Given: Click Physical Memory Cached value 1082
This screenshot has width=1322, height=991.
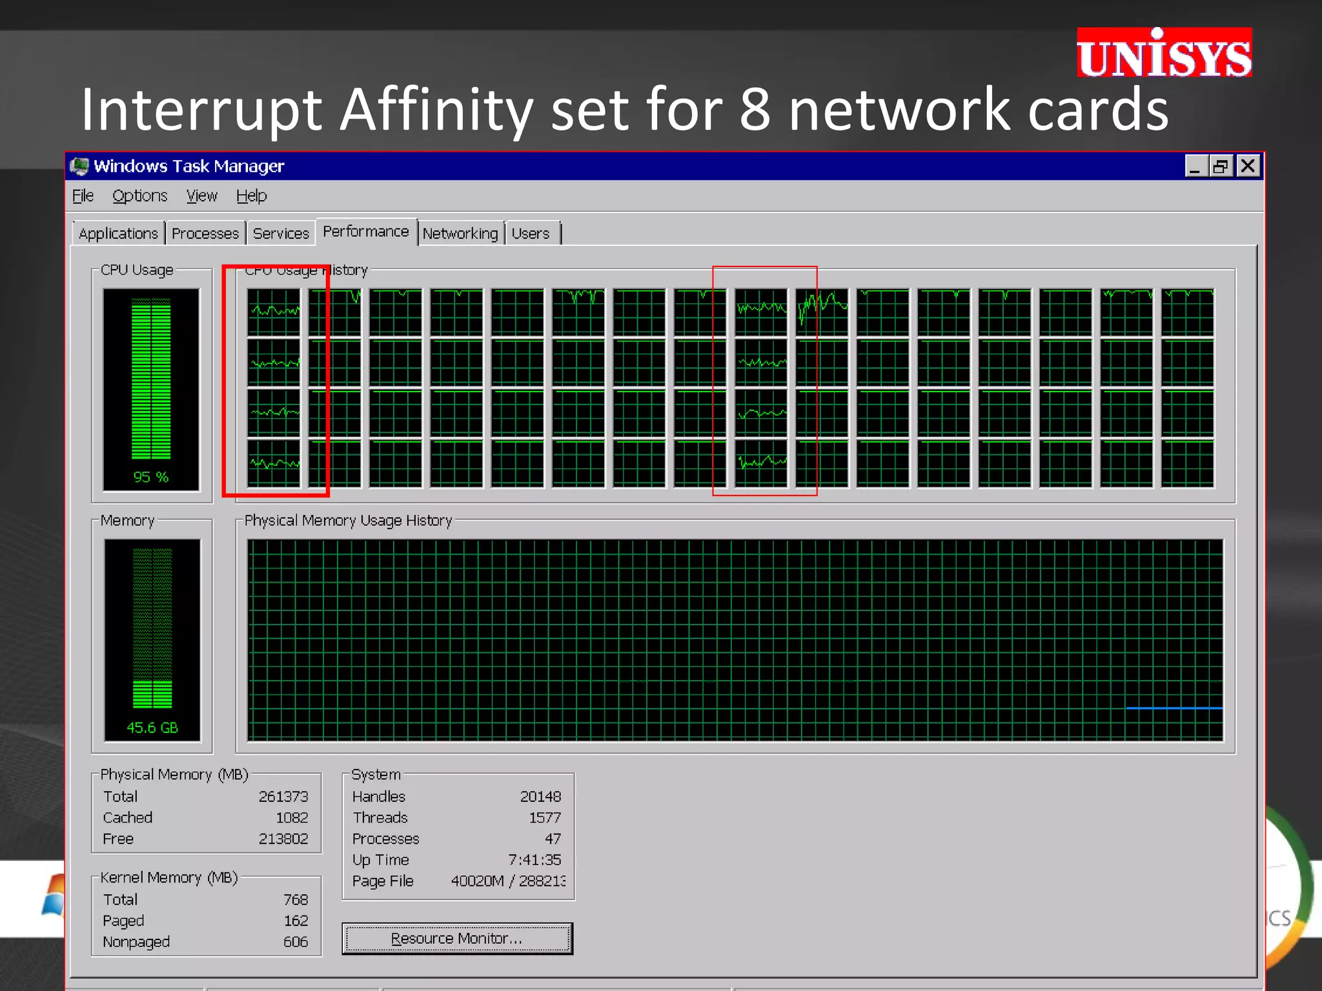Looking at the screenshot, I should (292, 817).
